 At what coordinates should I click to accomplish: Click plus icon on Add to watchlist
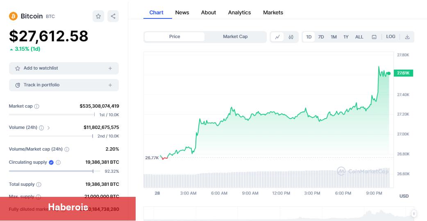110,68
